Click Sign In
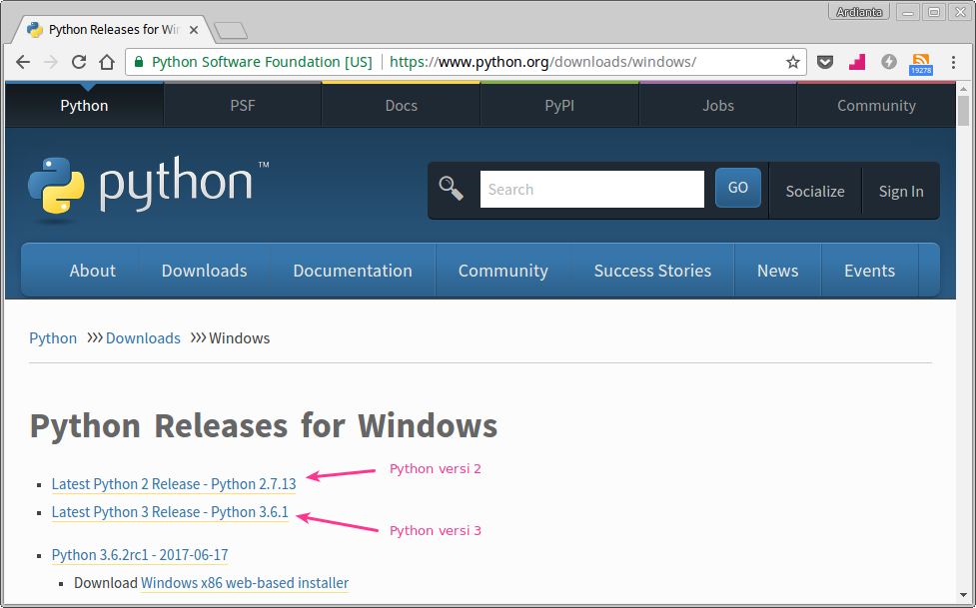Image resolution: width=976 pixels, height=608 pixels. point(900,191)
